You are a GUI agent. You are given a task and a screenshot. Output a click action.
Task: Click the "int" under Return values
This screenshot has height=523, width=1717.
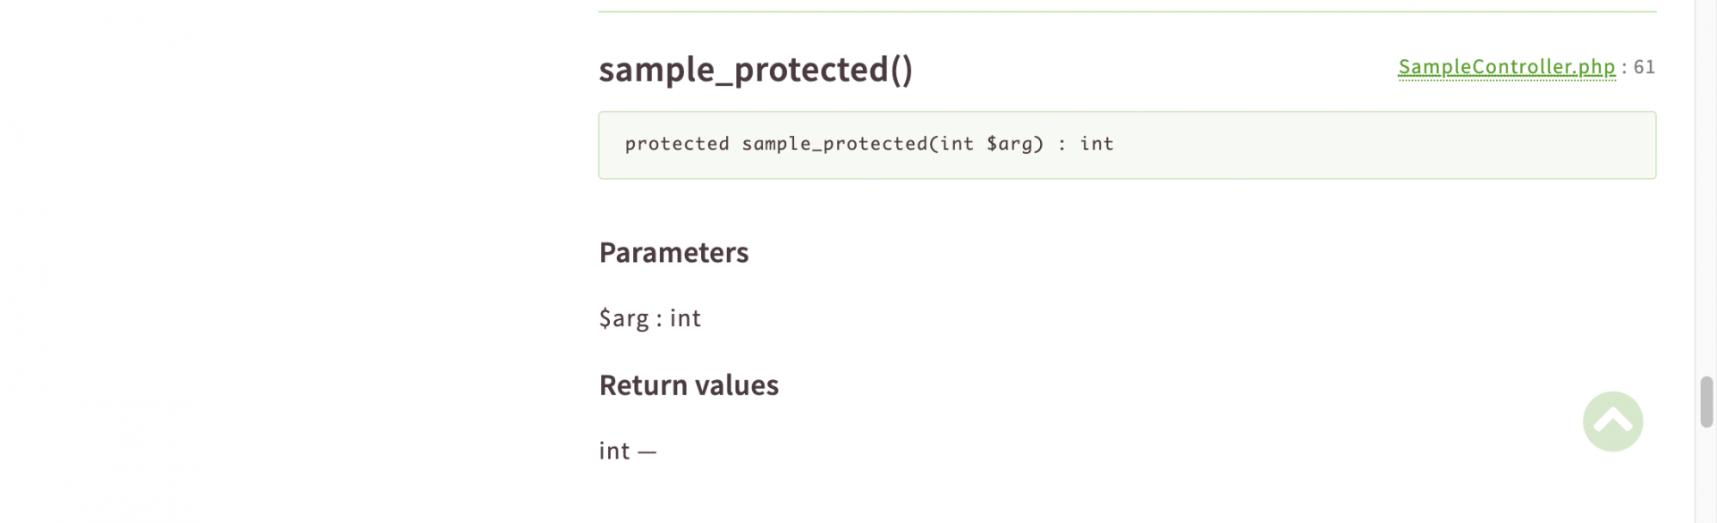(614, 451)
